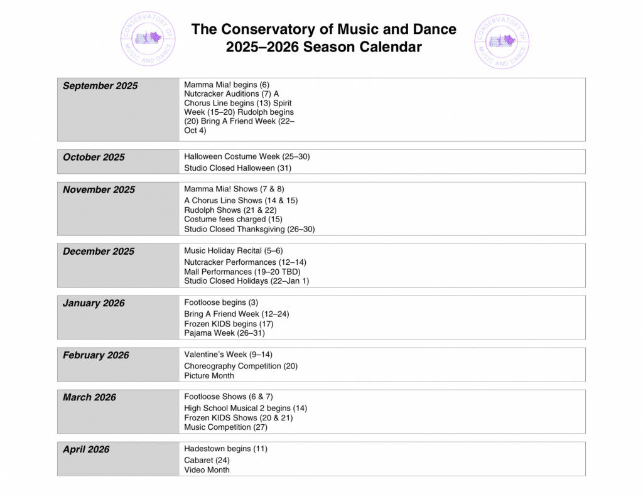Click the High School Musical 2 entry

coord(246,408)
